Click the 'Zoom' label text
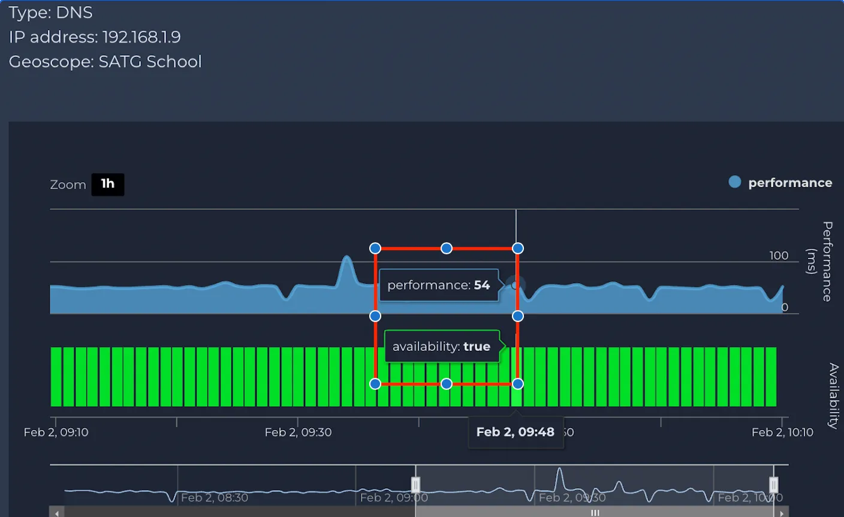The image size is (844, 517). pyautogui.click(x=68, y=185)
